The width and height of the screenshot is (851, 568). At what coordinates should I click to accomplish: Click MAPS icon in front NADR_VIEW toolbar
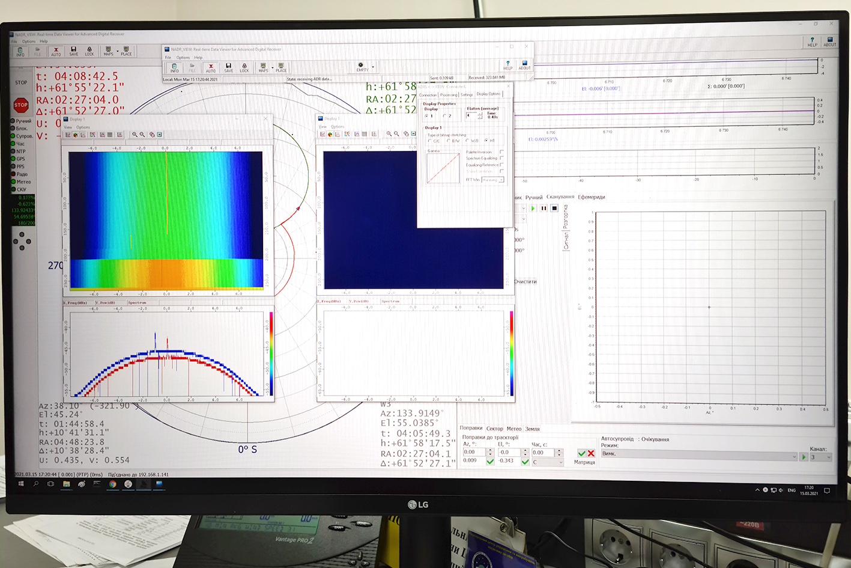pos(263,67)
